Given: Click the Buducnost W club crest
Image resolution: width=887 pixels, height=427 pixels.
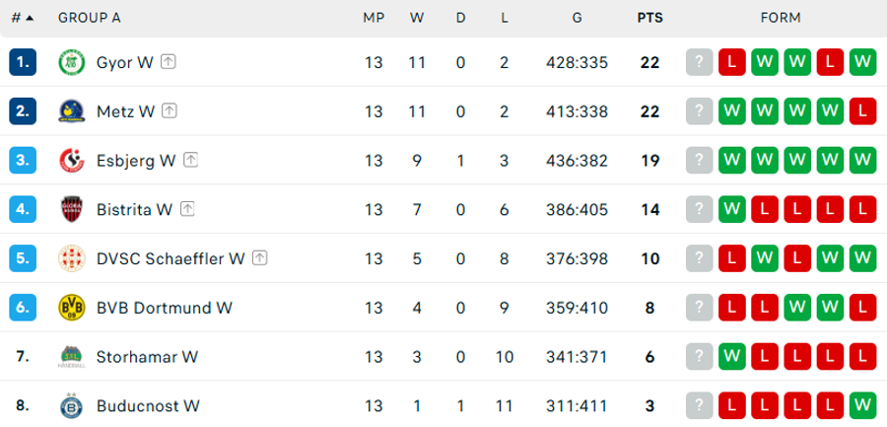Looking at the screenshot, I should pyautogui.click(x=72, y=406).
